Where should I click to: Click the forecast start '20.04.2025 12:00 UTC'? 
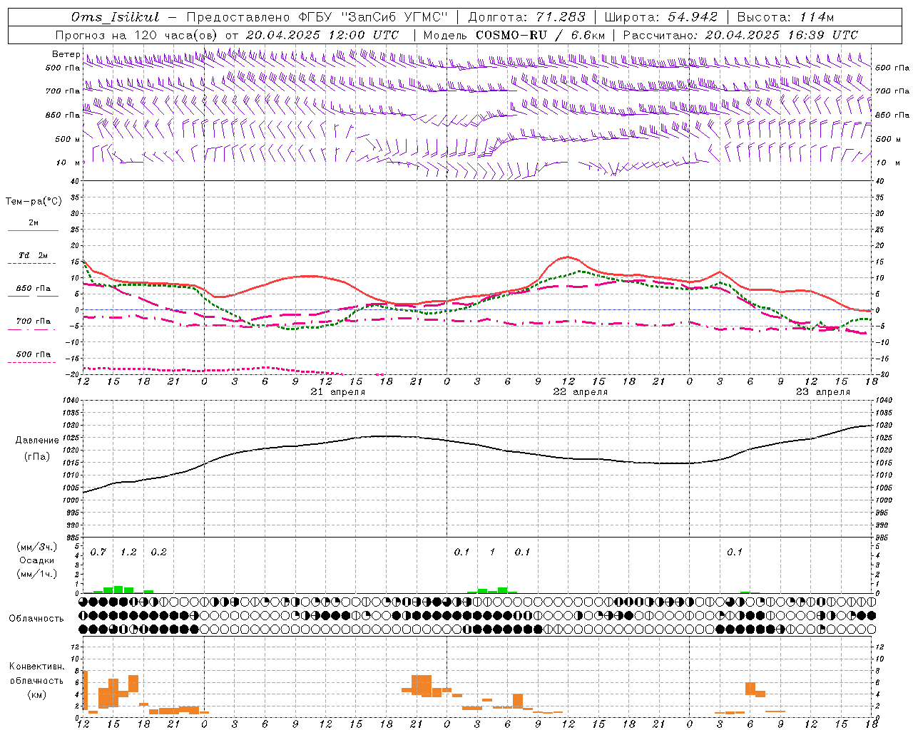(x=322, y=35)
